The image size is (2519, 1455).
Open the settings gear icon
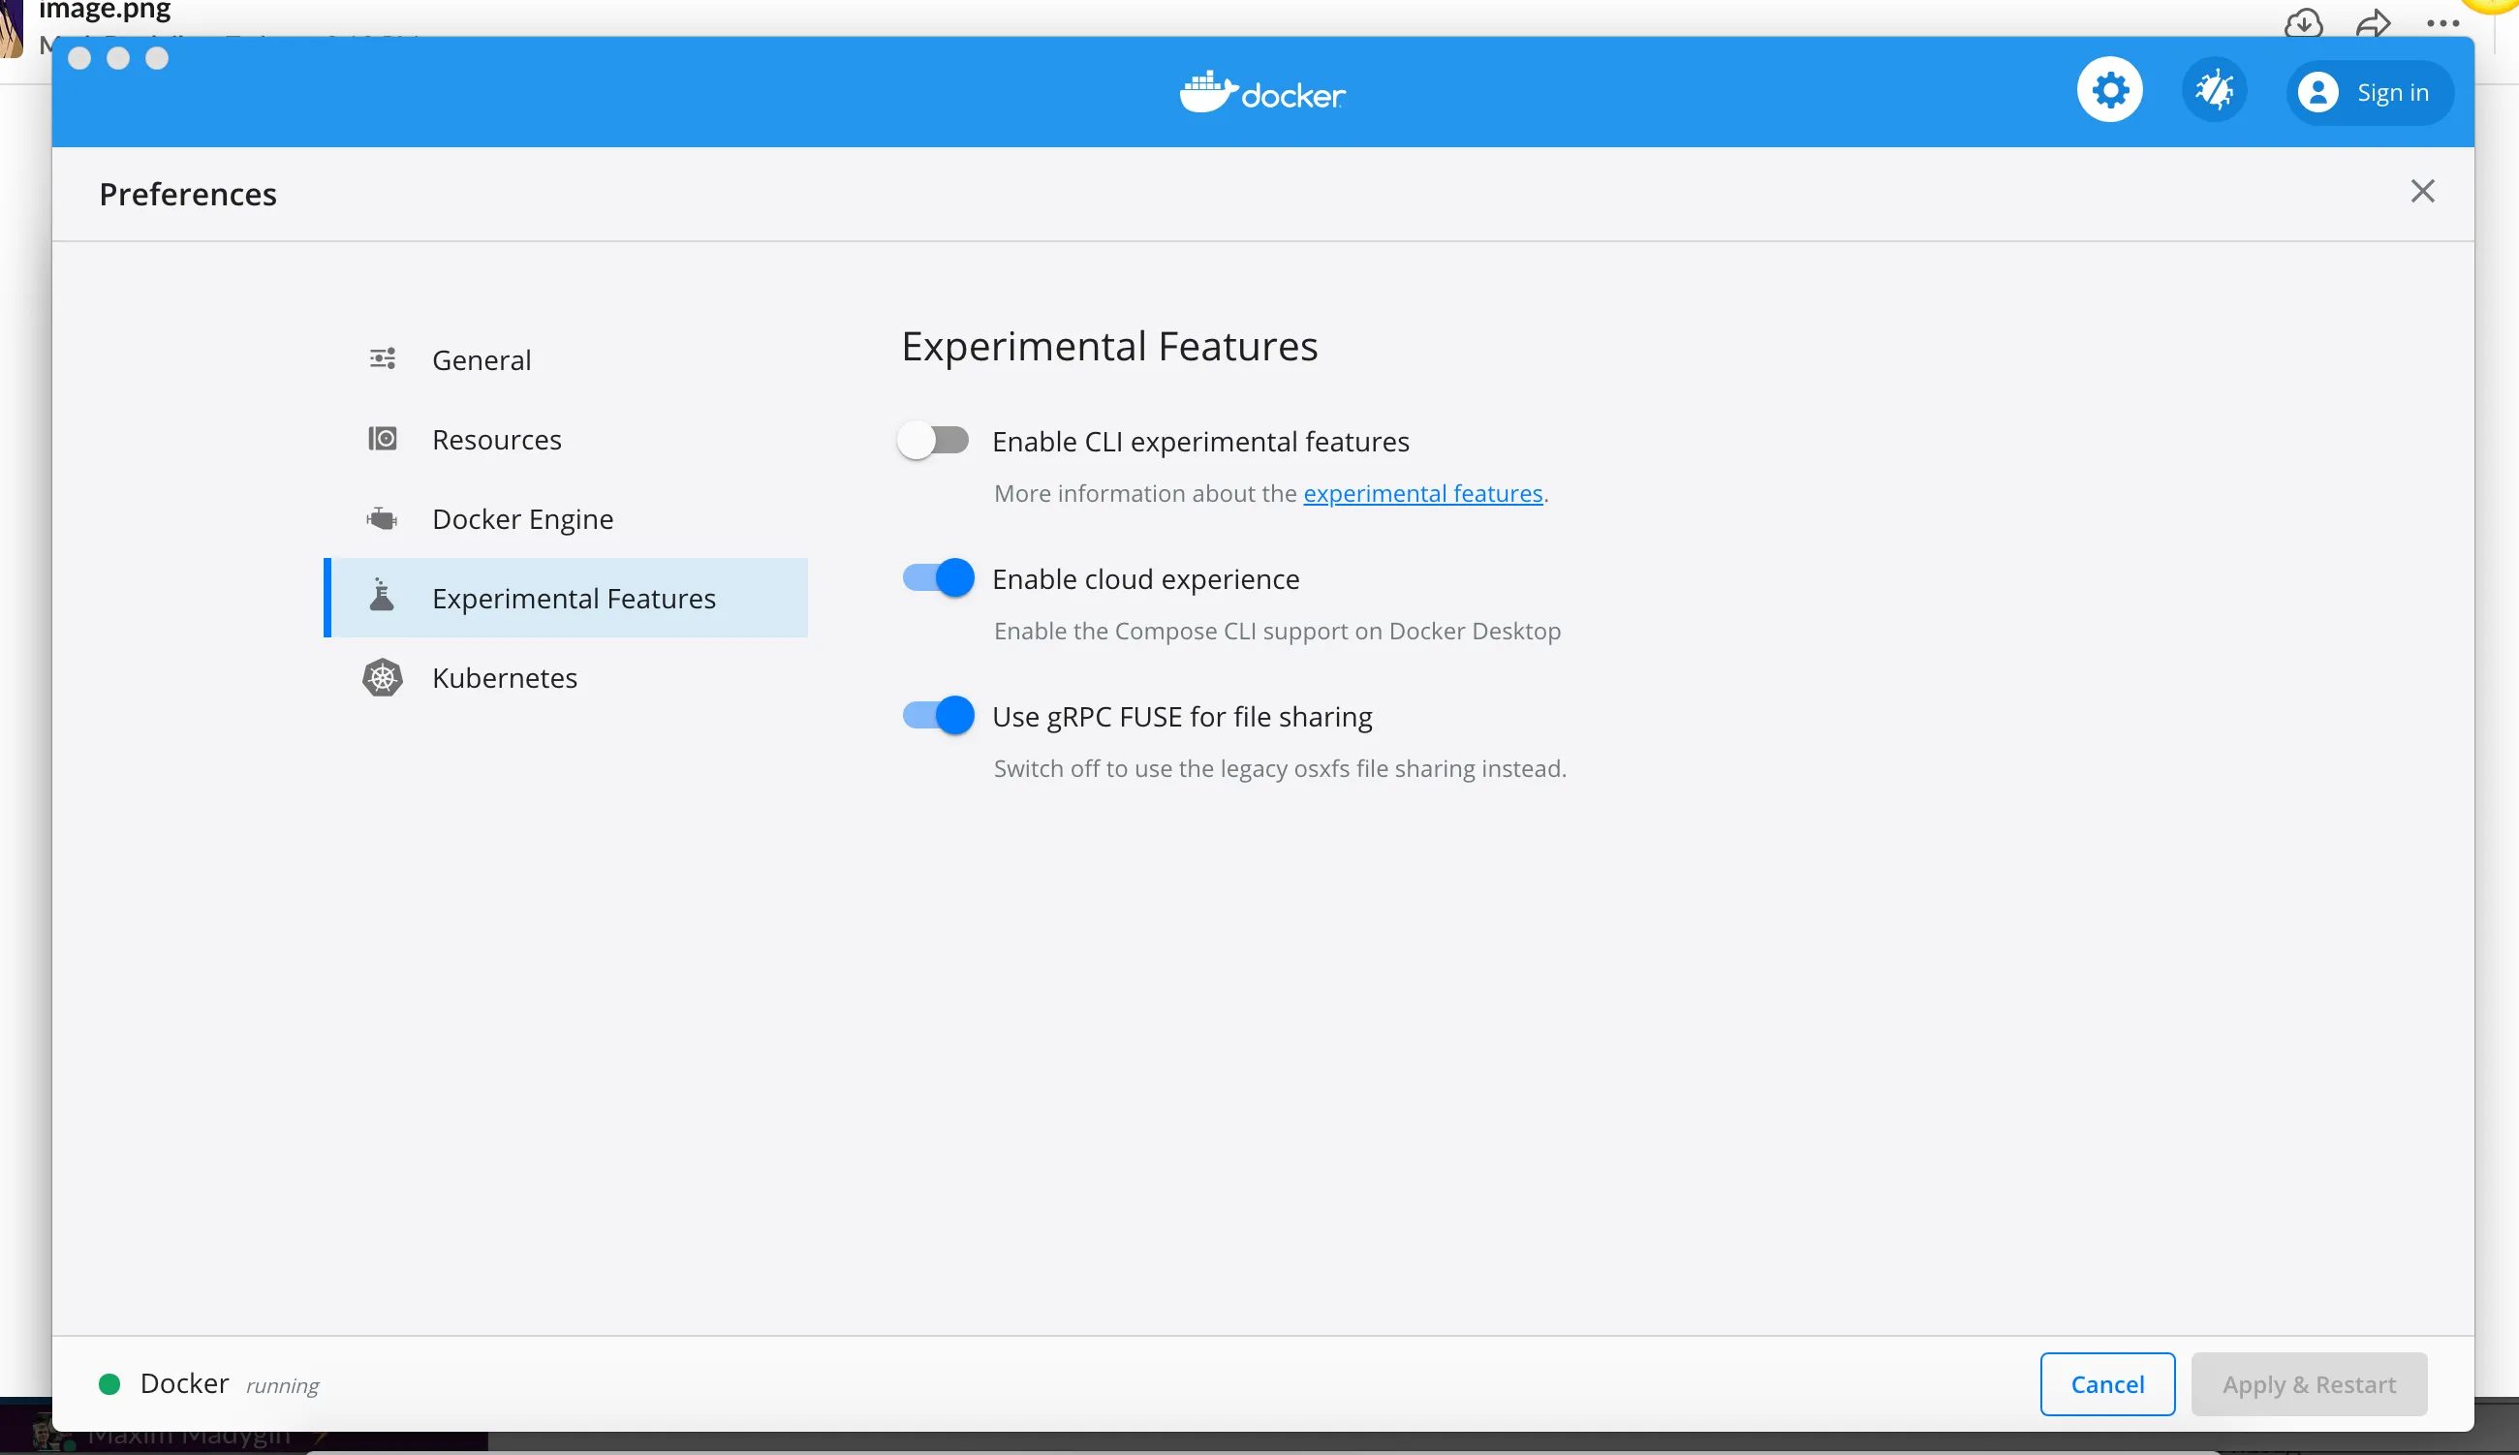[x=2109, y=91]
